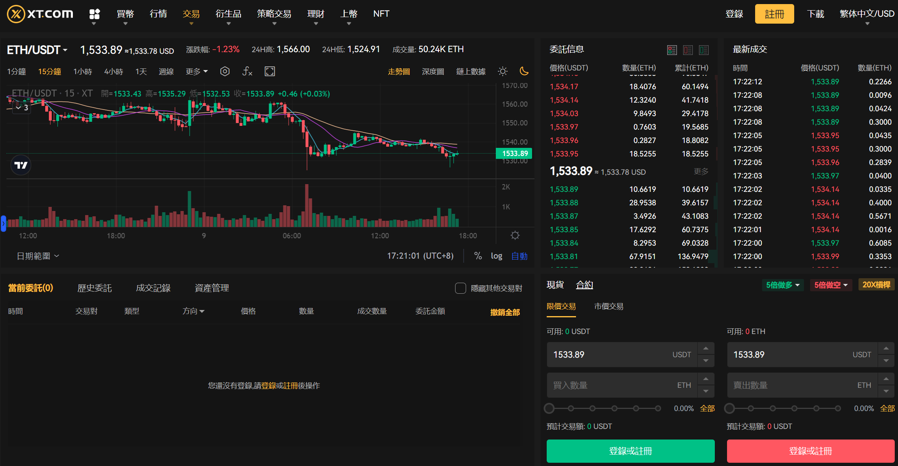Open the 5倍做多 leverage dropdown
The width and height of the screenshot is (898, 466).
(x=782, y=285)
